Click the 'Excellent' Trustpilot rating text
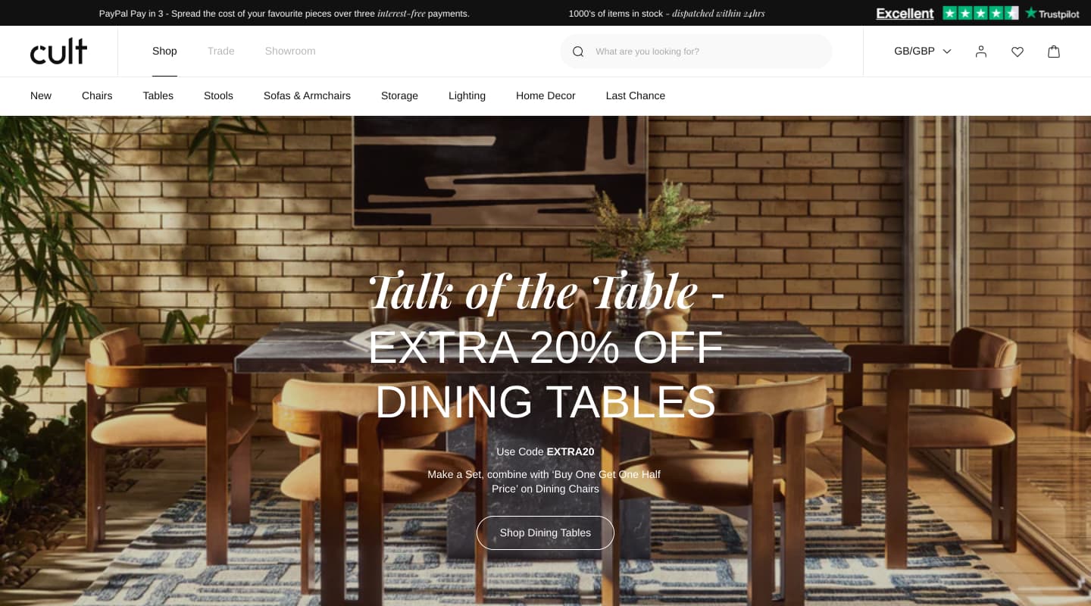This screenshot has height=606, width=1091. coord(905,13)
